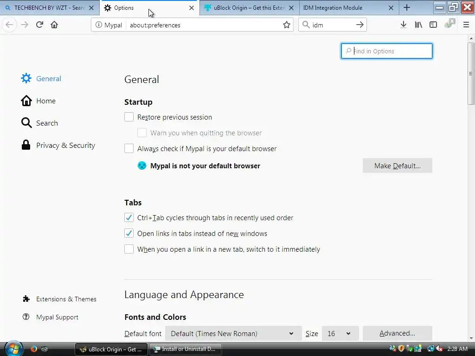
Task: Open uBlock Origin taskbar window button
Action: coord(111,350)
